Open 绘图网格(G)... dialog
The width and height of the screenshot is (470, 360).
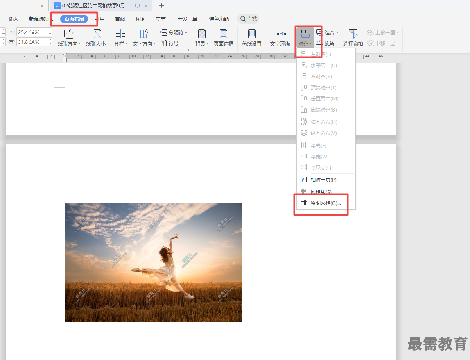(x=326, y=203)
